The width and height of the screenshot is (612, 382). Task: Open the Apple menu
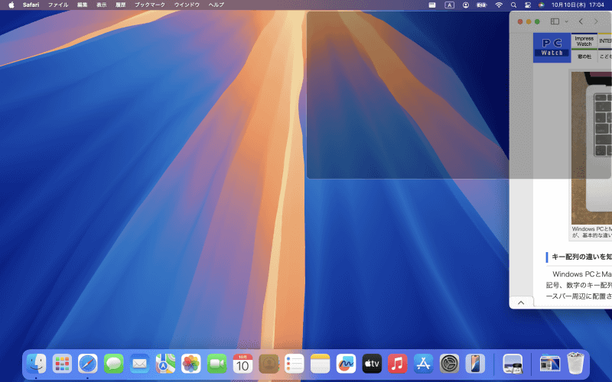click(11, 5)
